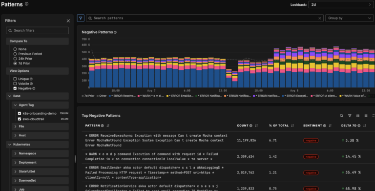Click the View Options section header
Image resolution: width=375 pixels, height=191 pixels.
point(37,71)
